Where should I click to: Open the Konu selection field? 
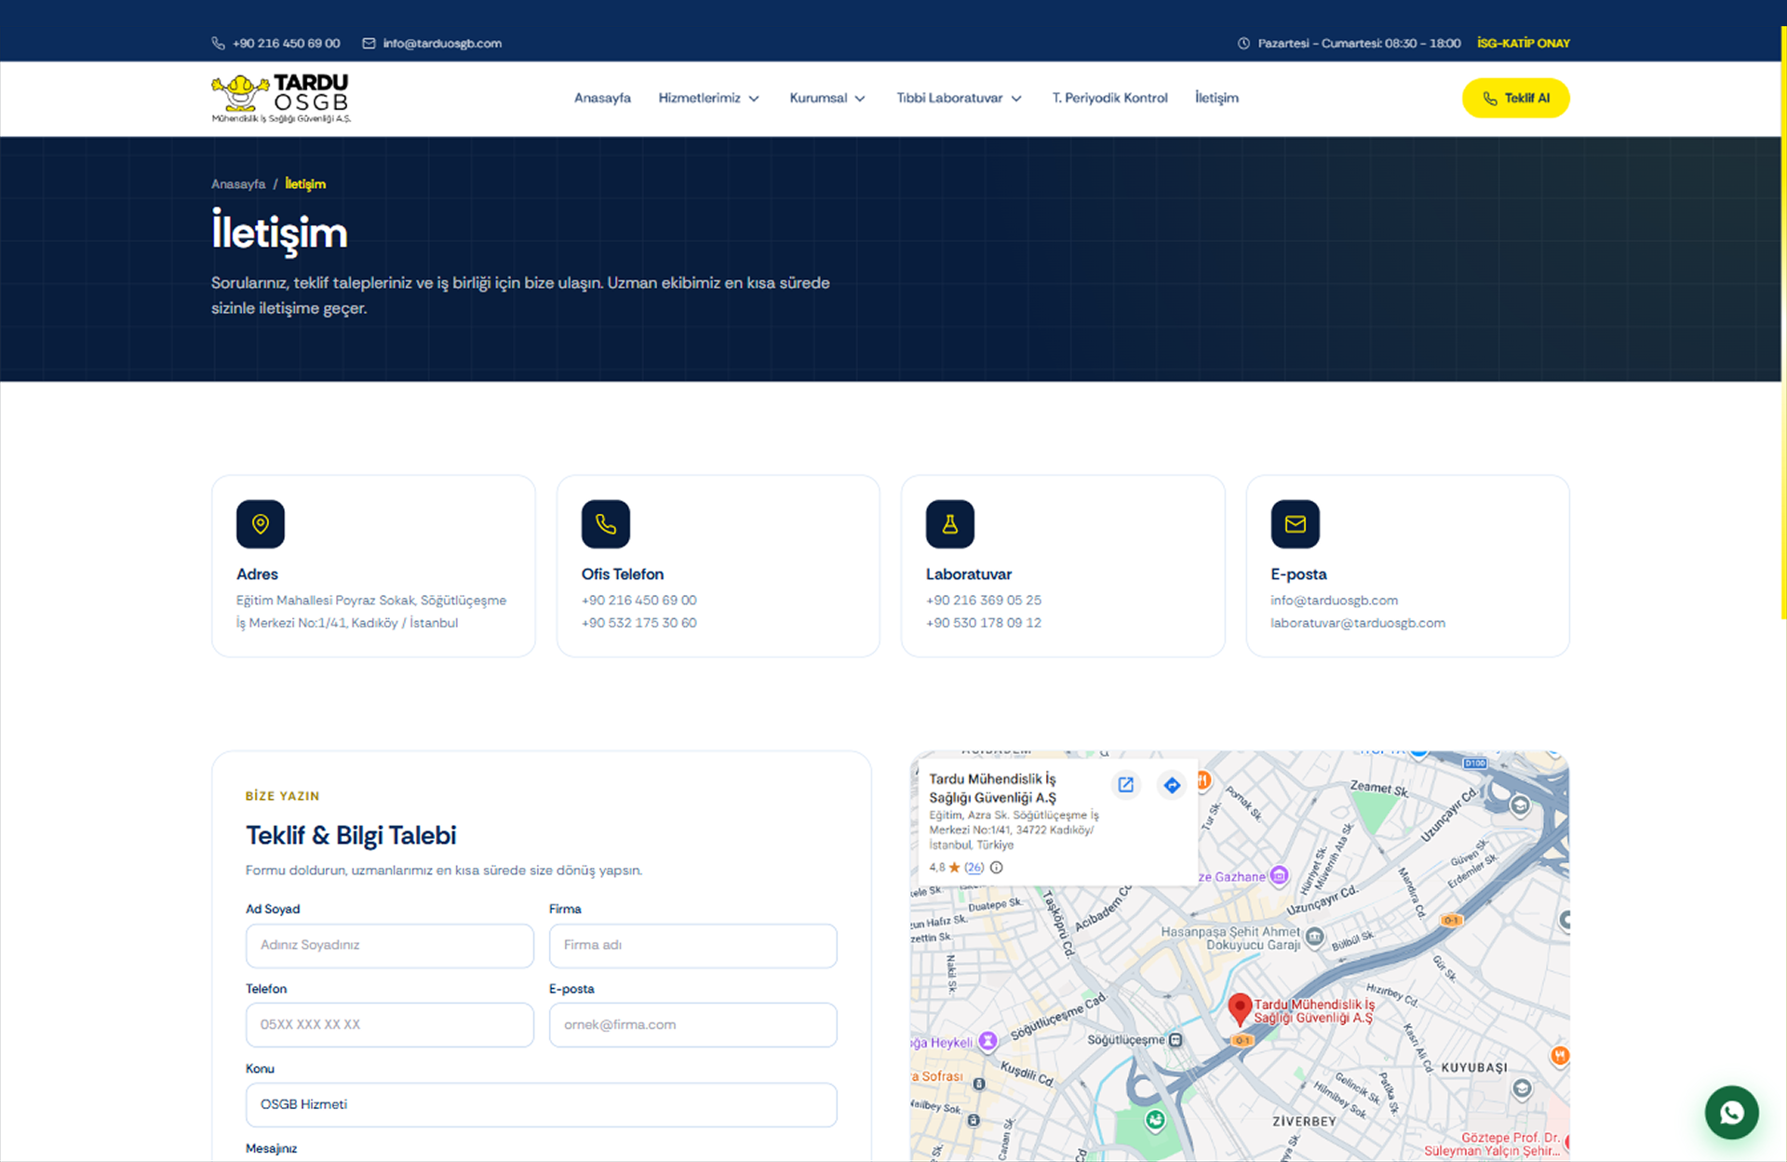point(541,1104)
